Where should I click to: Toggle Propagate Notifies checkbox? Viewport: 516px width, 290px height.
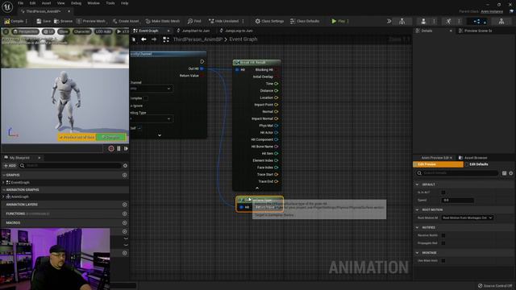tap(443, 243)
